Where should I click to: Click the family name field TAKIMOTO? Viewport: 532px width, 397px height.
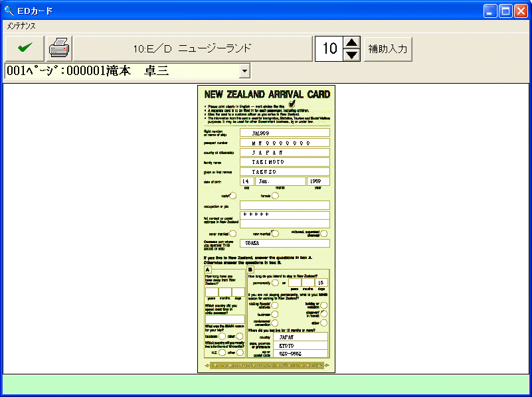[x=284, y=161]
